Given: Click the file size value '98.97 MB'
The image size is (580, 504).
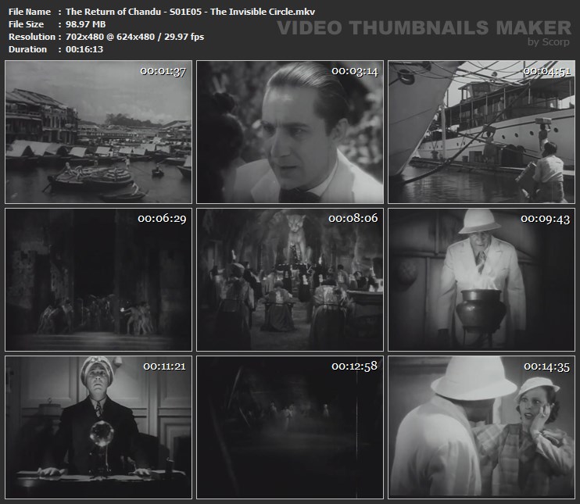Looking at the screenshot, I should click(x=85, y=24).
